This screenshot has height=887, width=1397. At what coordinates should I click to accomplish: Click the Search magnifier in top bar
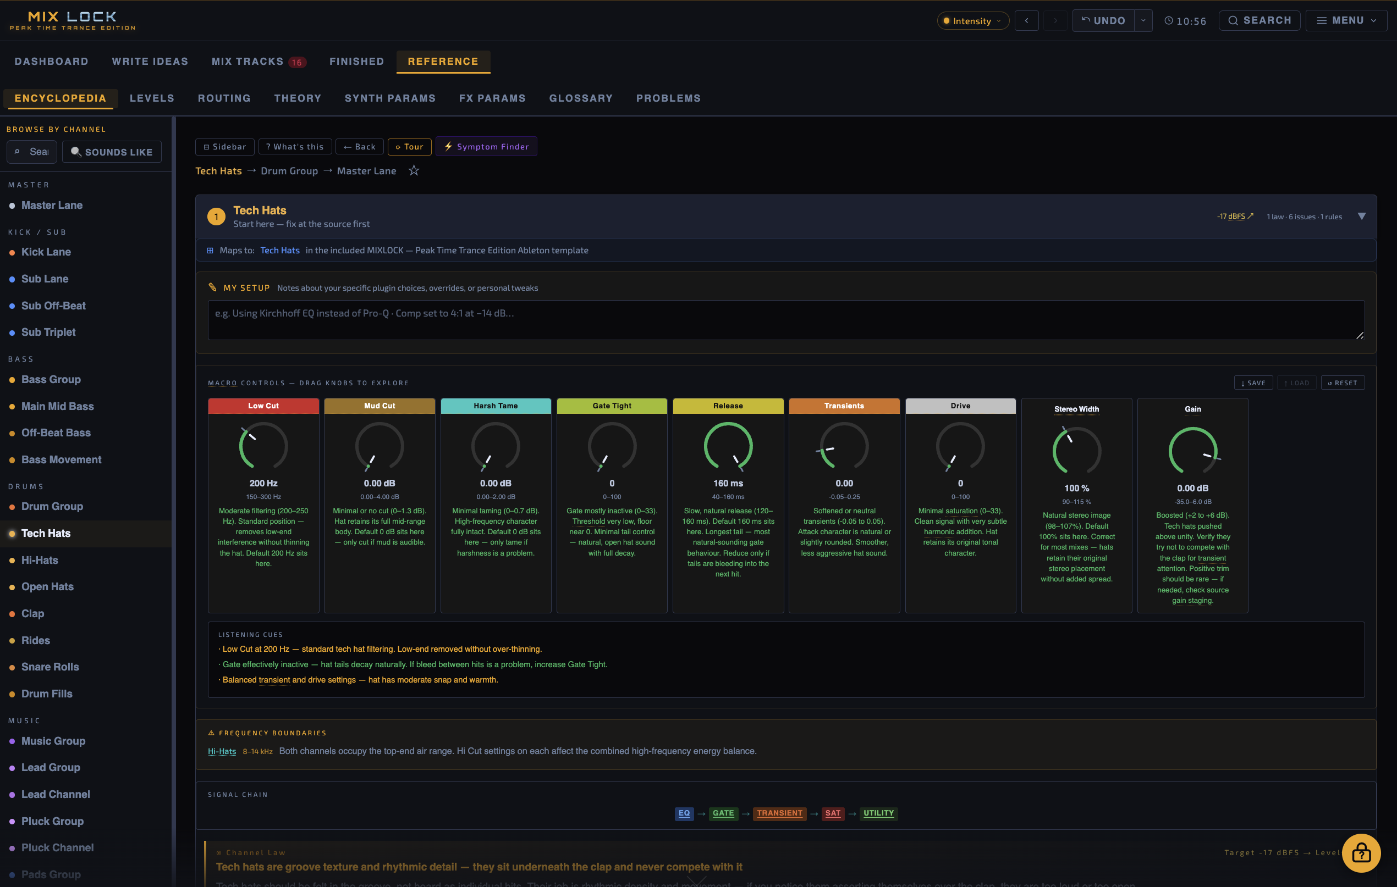[1259, 21]
